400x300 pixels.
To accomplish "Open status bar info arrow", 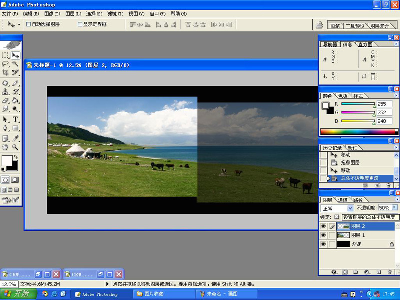I will click(x=107, y=284).
